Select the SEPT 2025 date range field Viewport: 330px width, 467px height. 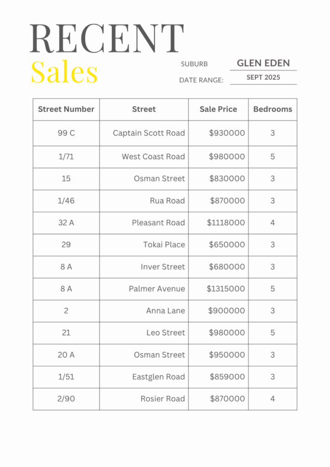pyautogui.click(x=263, y=77)
